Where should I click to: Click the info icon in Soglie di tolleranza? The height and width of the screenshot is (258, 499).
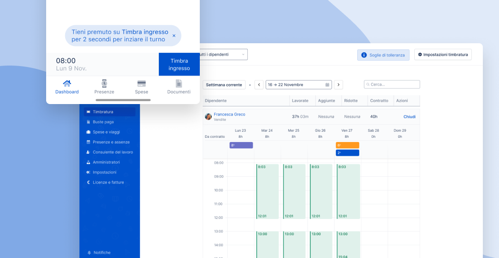tap(364, 55)
